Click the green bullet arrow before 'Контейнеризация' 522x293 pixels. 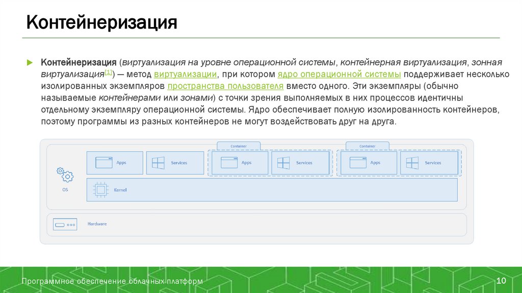pos(30,62)
